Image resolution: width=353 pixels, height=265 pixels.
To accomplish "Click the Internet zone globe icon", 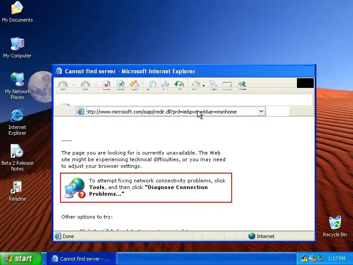I will click(252, 236).
